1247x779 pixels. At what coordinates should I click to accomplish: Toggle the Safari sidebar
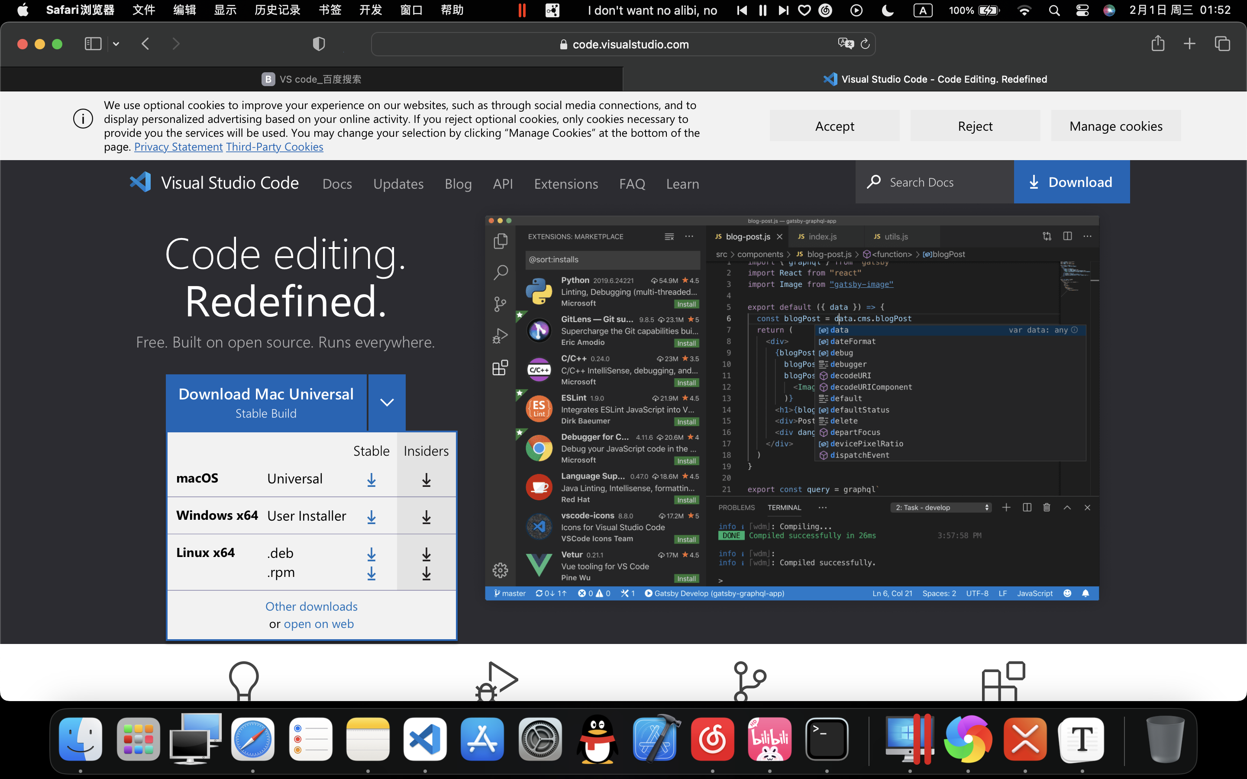tap(93, 44)
